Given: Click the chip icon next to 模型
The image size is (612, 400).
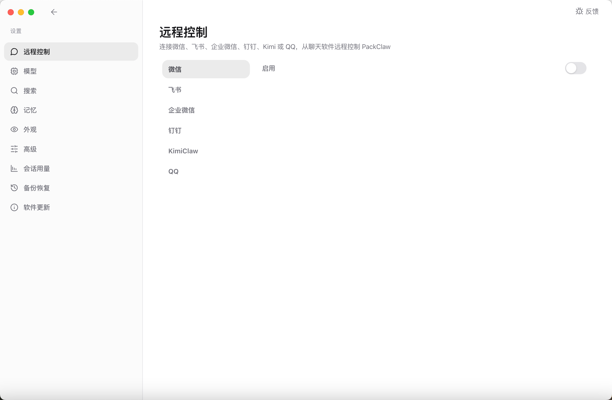Looking at the screenshot, I should [x=14, y=71].
